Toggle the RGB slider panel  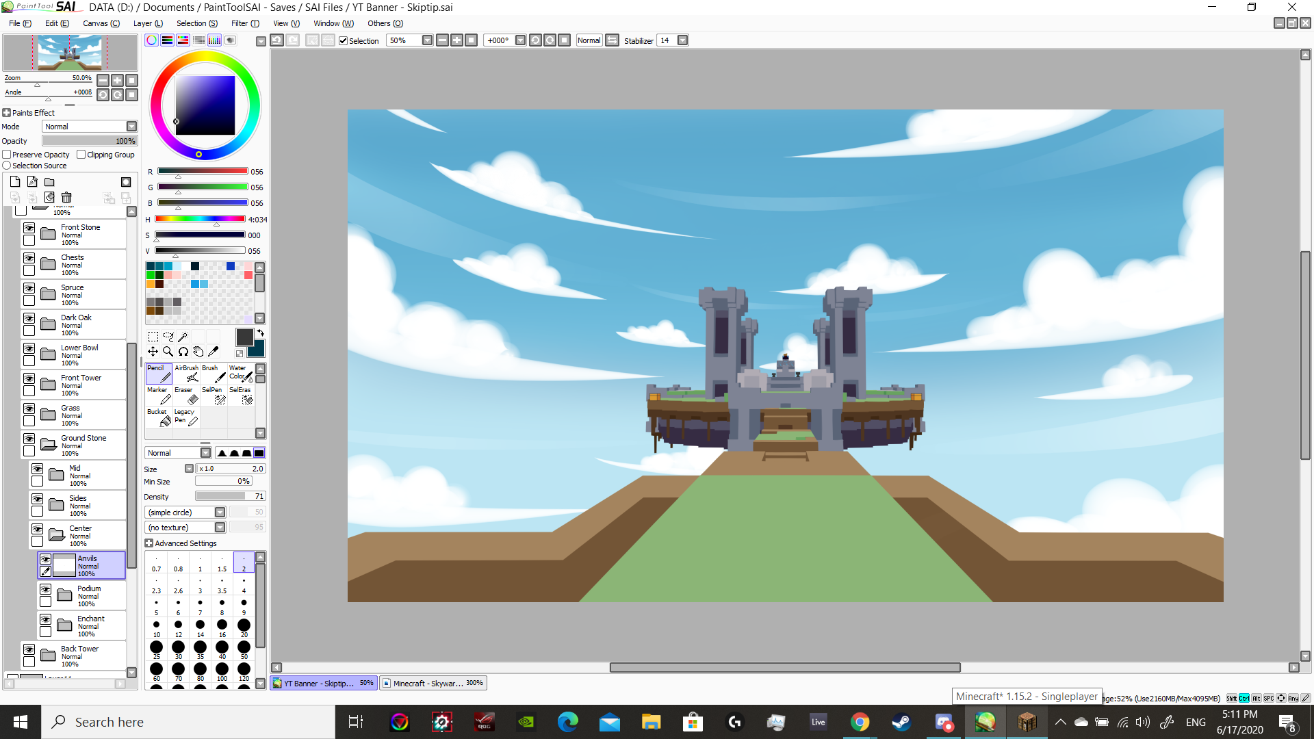click(167, 40)
